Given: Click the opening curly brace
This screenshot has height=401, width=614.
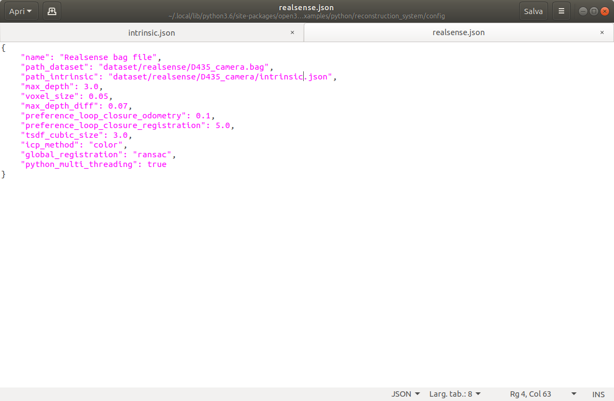Looking at the screenshot, I should pyautogui.click(x=4, y=48).
